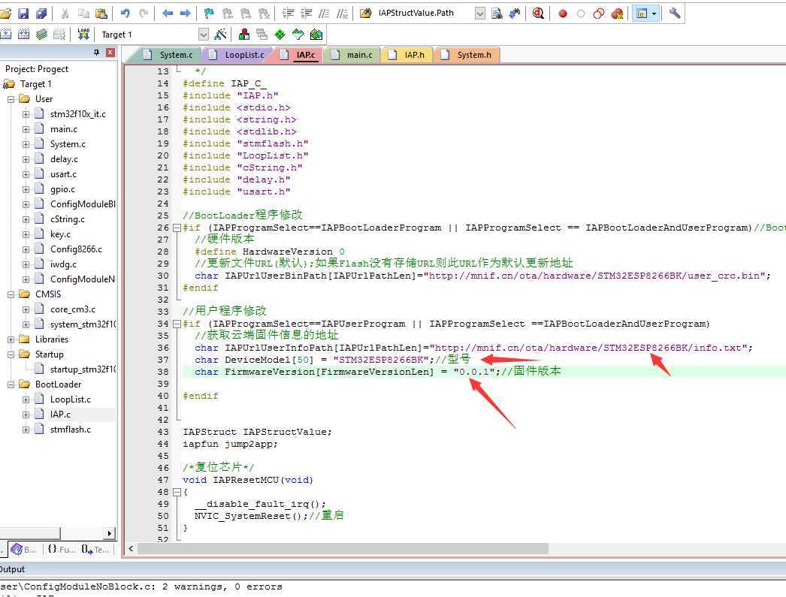Switch to the main.c tab
786x597 pixels.
tap(353, 55)
